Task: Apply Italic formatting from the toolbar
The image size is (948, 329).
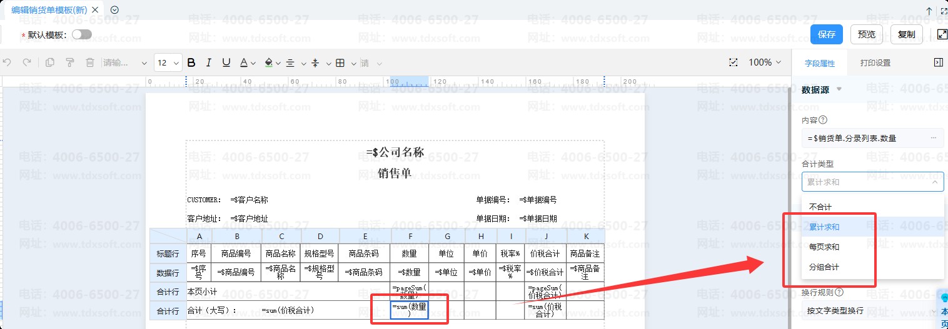Action: (209, 62)
